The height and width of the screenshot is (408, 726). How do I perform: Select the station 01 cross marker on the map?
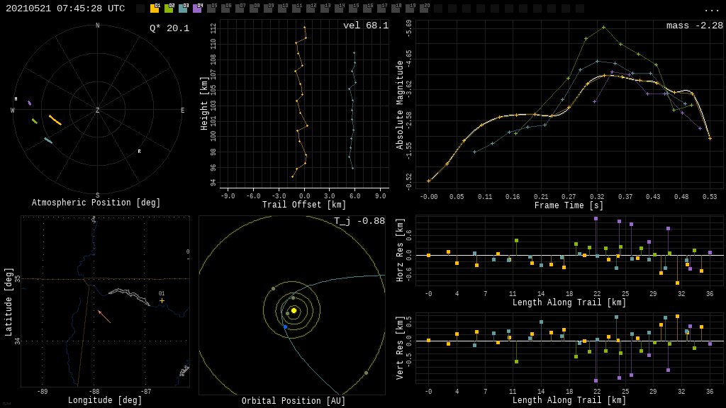coord(162,300)
